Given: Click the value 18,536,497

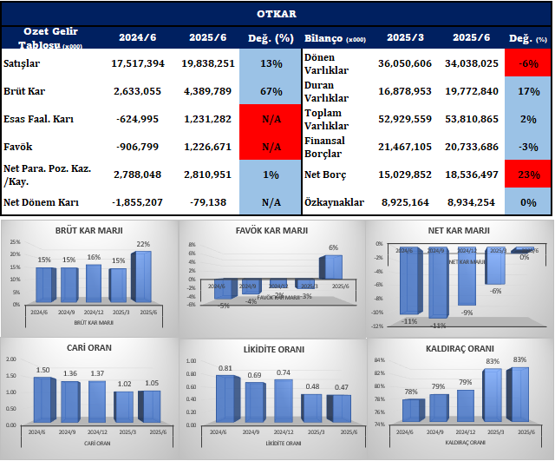Looking at the screenshot, I should (472, 175).
